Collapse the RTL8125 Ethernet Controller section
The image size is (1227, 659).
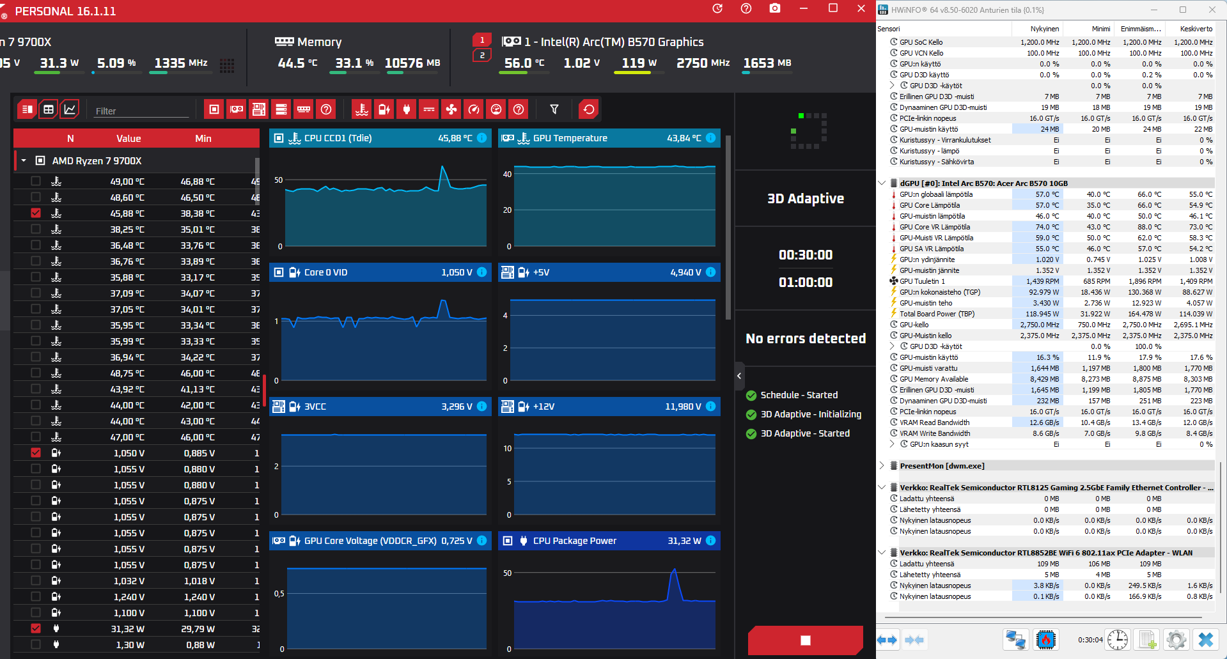pos(882,488)
